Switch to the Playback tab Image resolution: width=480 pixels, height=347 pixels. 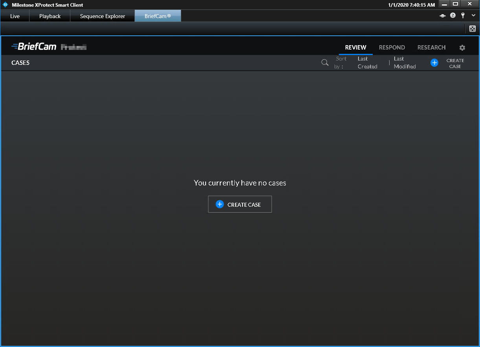pos(50,16)
